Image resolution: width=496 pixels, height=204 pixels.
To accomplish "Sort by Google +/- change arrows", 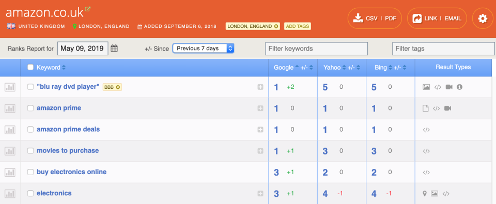I will [x=311, y=67].
